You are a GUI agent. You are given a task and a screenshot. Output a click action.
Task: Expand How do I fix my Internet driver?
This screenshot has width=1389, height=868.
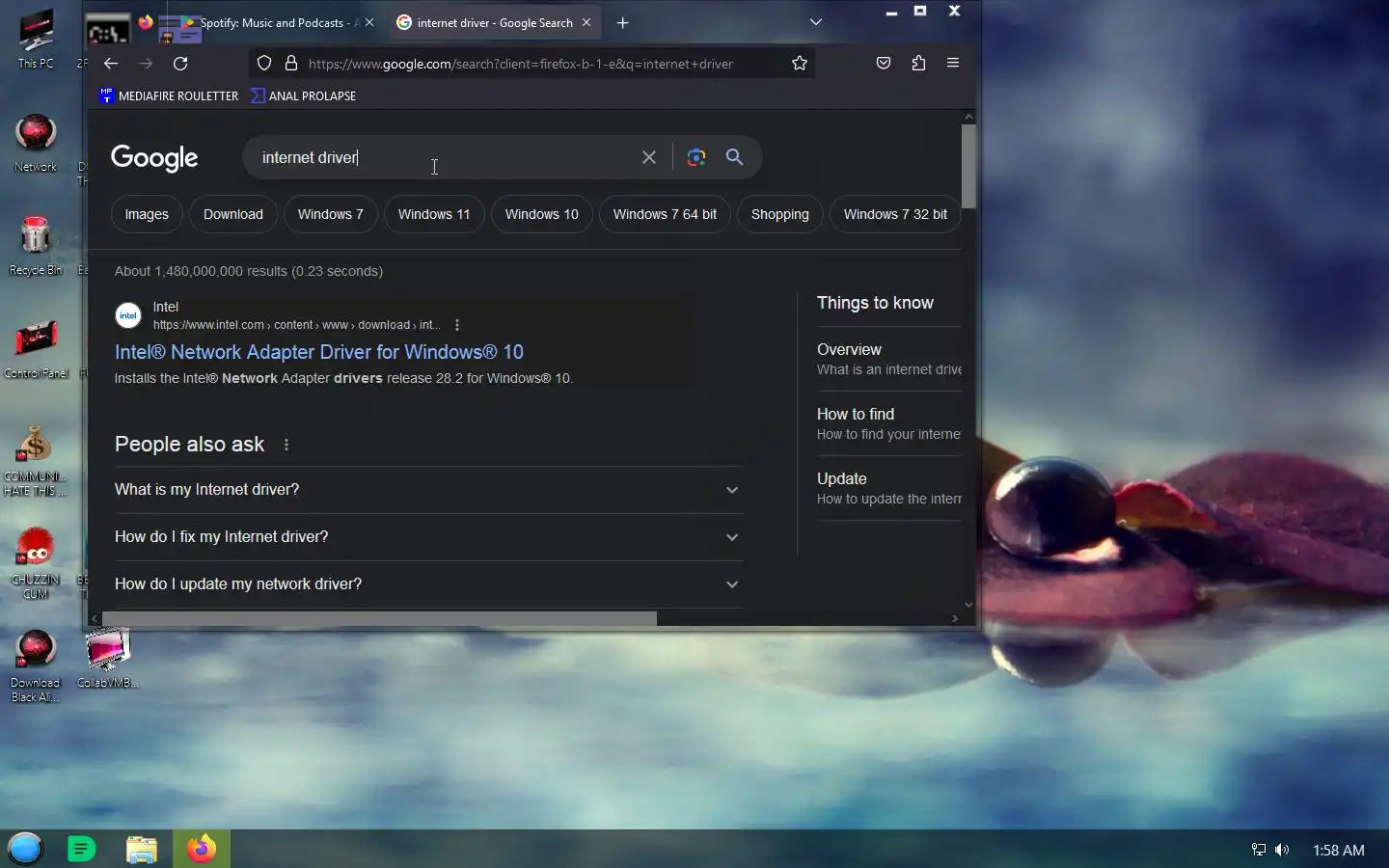tap(428, 537)
